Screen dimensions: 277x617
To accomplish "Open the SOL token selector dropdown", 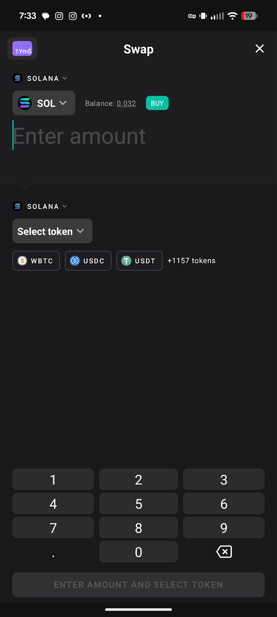I will (44, 103).
